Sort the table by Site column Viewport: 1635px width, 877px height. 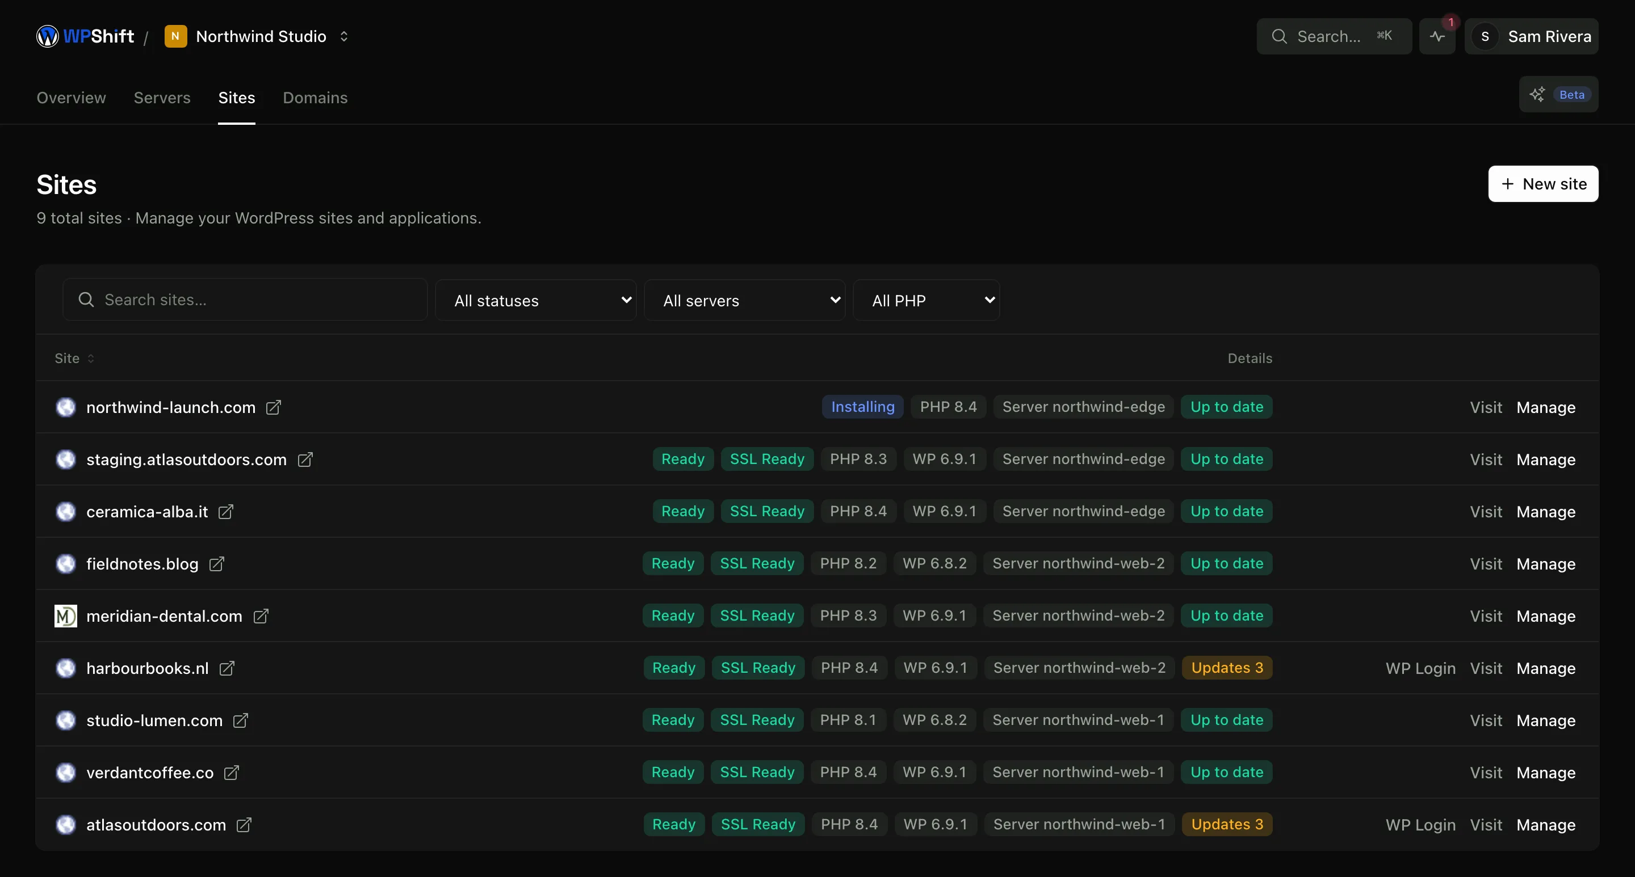pos(74,359)
